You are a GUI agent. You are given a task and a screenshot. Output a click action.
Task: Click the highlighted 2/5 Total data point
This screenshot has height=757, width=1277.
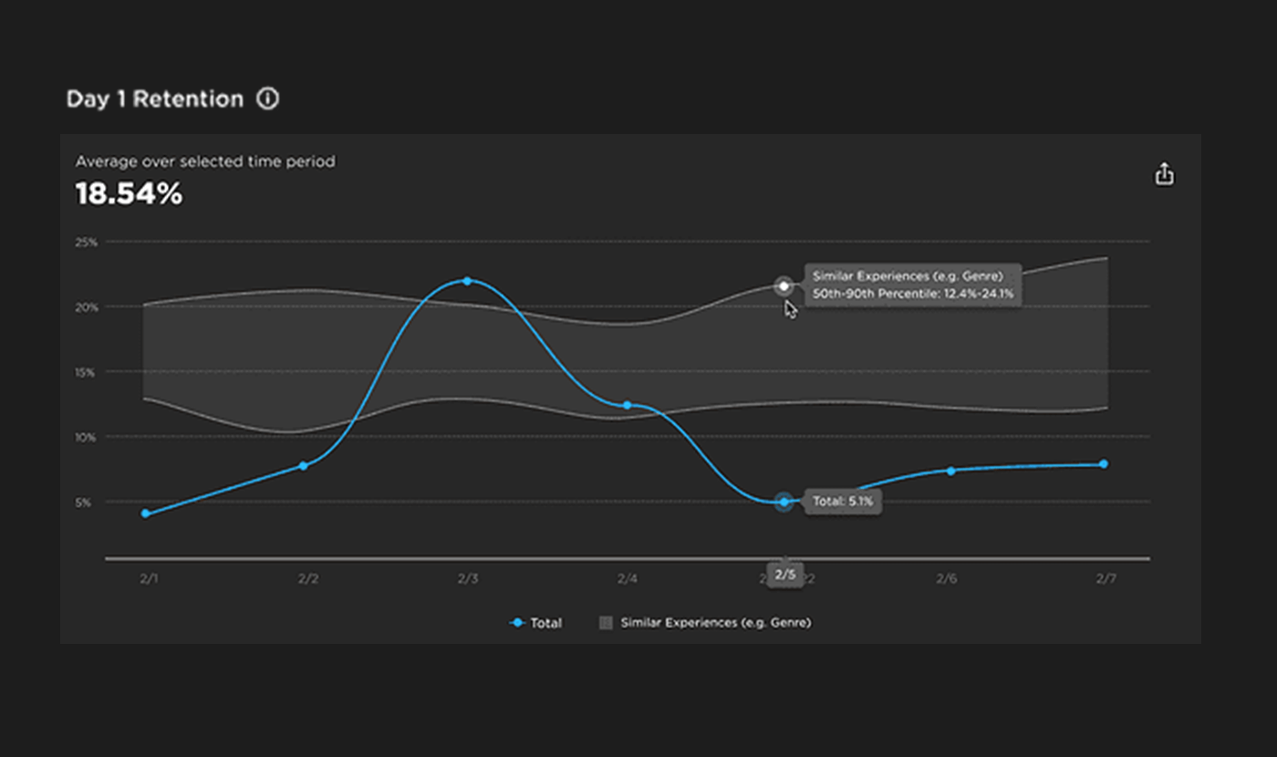[784, 502]
